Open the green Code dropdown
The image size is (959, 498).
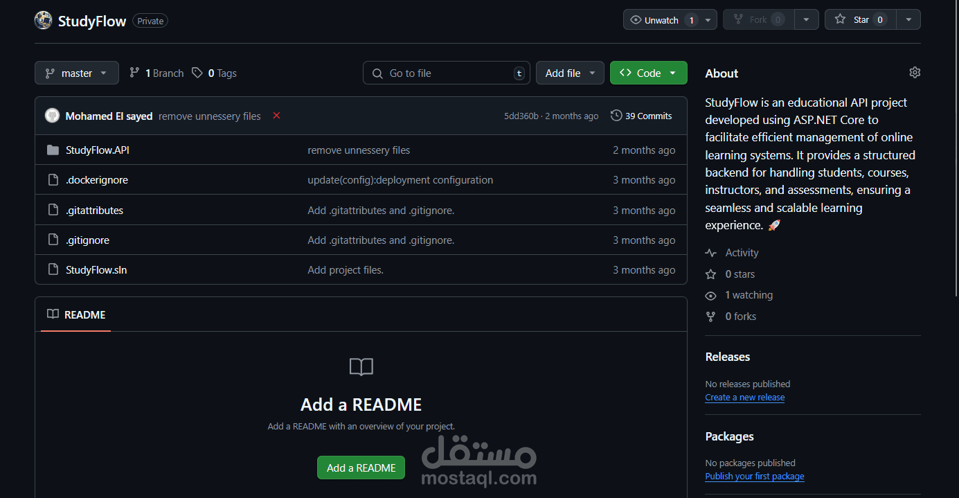pos(648,73)
